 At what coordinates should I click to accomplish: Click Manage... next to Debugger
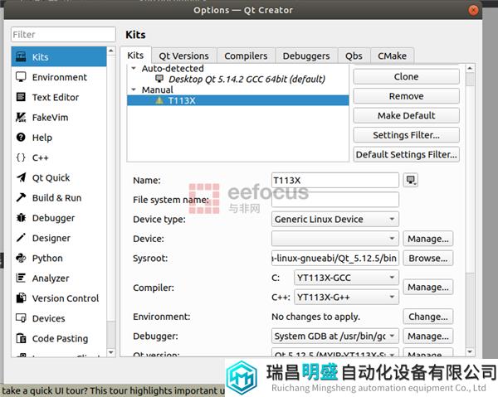[428, 336]
